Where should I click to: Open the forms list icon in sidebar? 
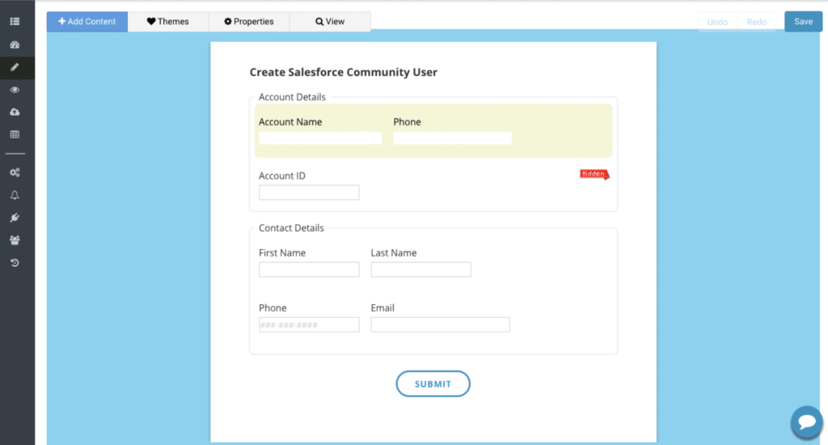pos(15,22)
